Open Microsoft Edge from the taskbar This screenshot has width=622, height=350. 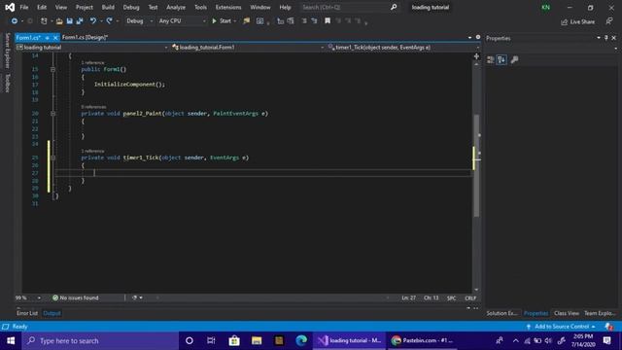point(301,340)
